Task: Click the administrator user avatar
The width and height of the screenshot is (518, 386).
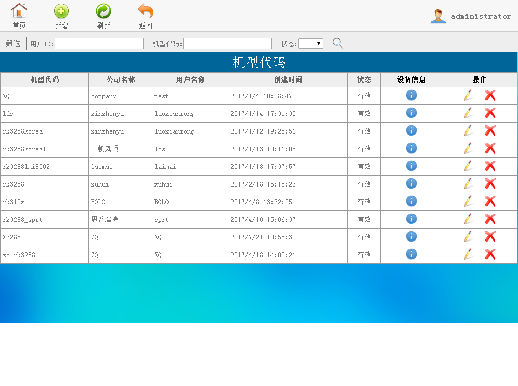Action: pyautogui.click(x=438, y=16)
